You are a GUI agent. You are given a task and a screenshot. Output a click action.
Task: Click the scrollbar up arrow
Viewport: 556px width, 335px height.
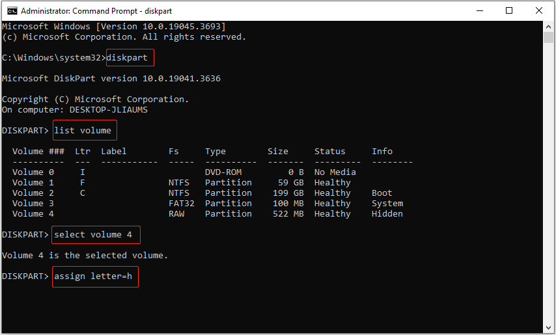click(549, 26)
